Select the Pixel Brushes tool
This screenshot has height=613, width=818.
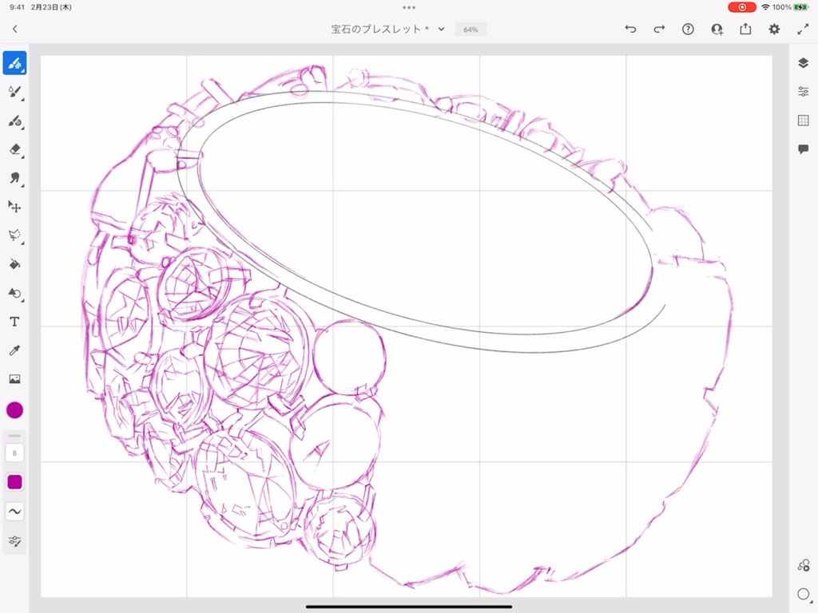point(14,63)
